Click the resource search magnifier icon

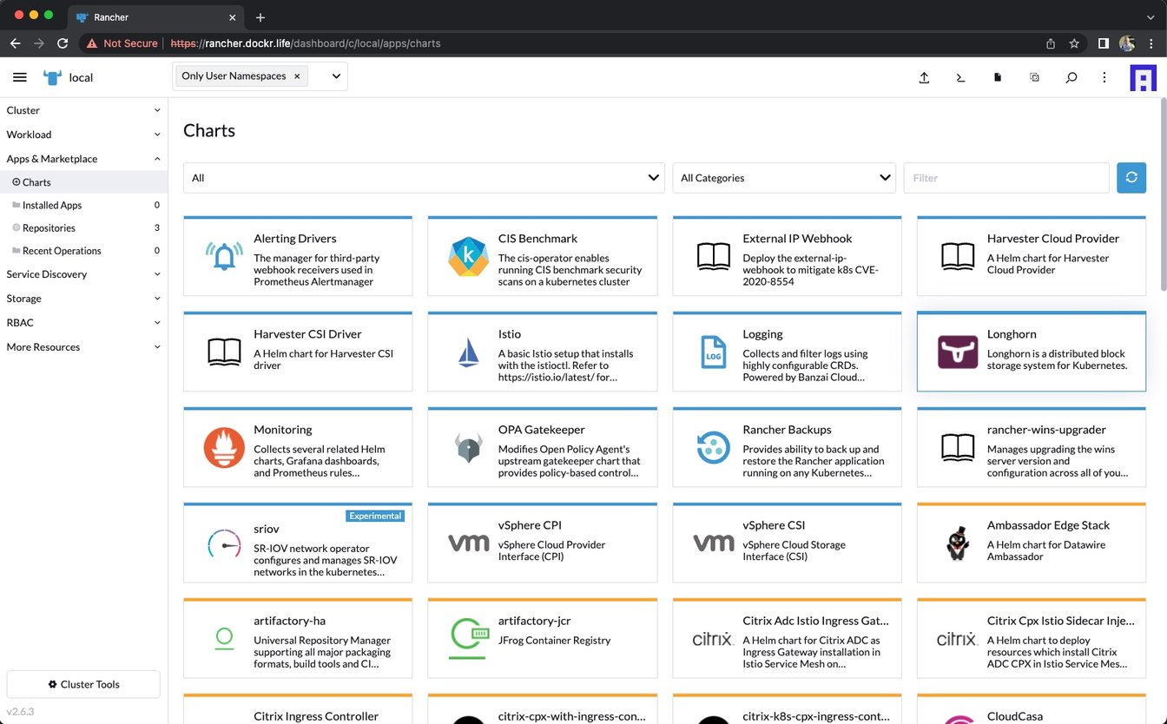(x=1071, y=77)
